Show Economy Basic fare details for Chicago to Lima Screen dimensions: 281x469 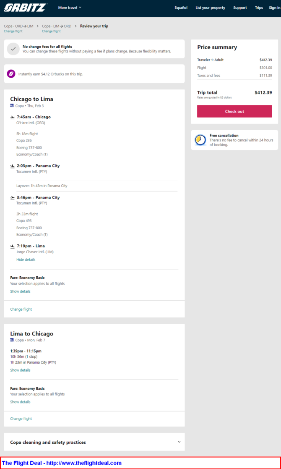click(x=20, y=291)
